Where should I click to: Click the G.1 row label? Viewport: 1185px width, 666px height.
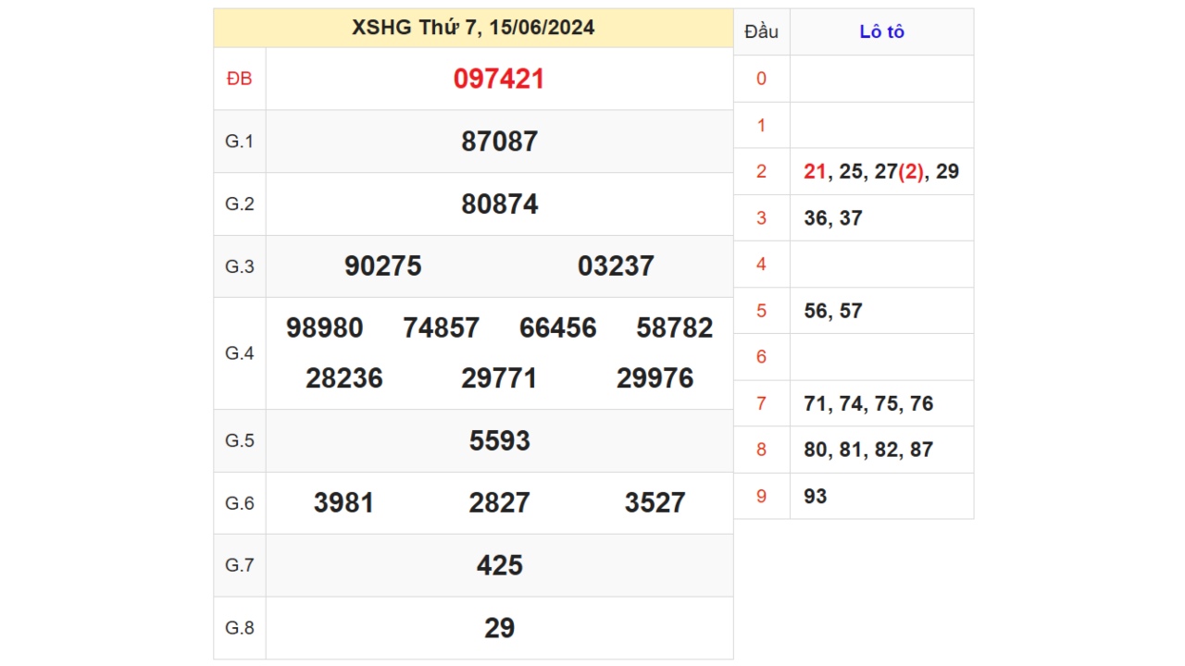(x=239, y=142)
